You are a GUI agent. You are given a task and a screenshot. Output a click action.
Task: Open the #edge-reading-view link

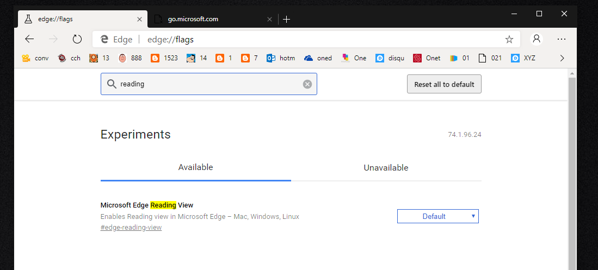[x=131, y=227]
